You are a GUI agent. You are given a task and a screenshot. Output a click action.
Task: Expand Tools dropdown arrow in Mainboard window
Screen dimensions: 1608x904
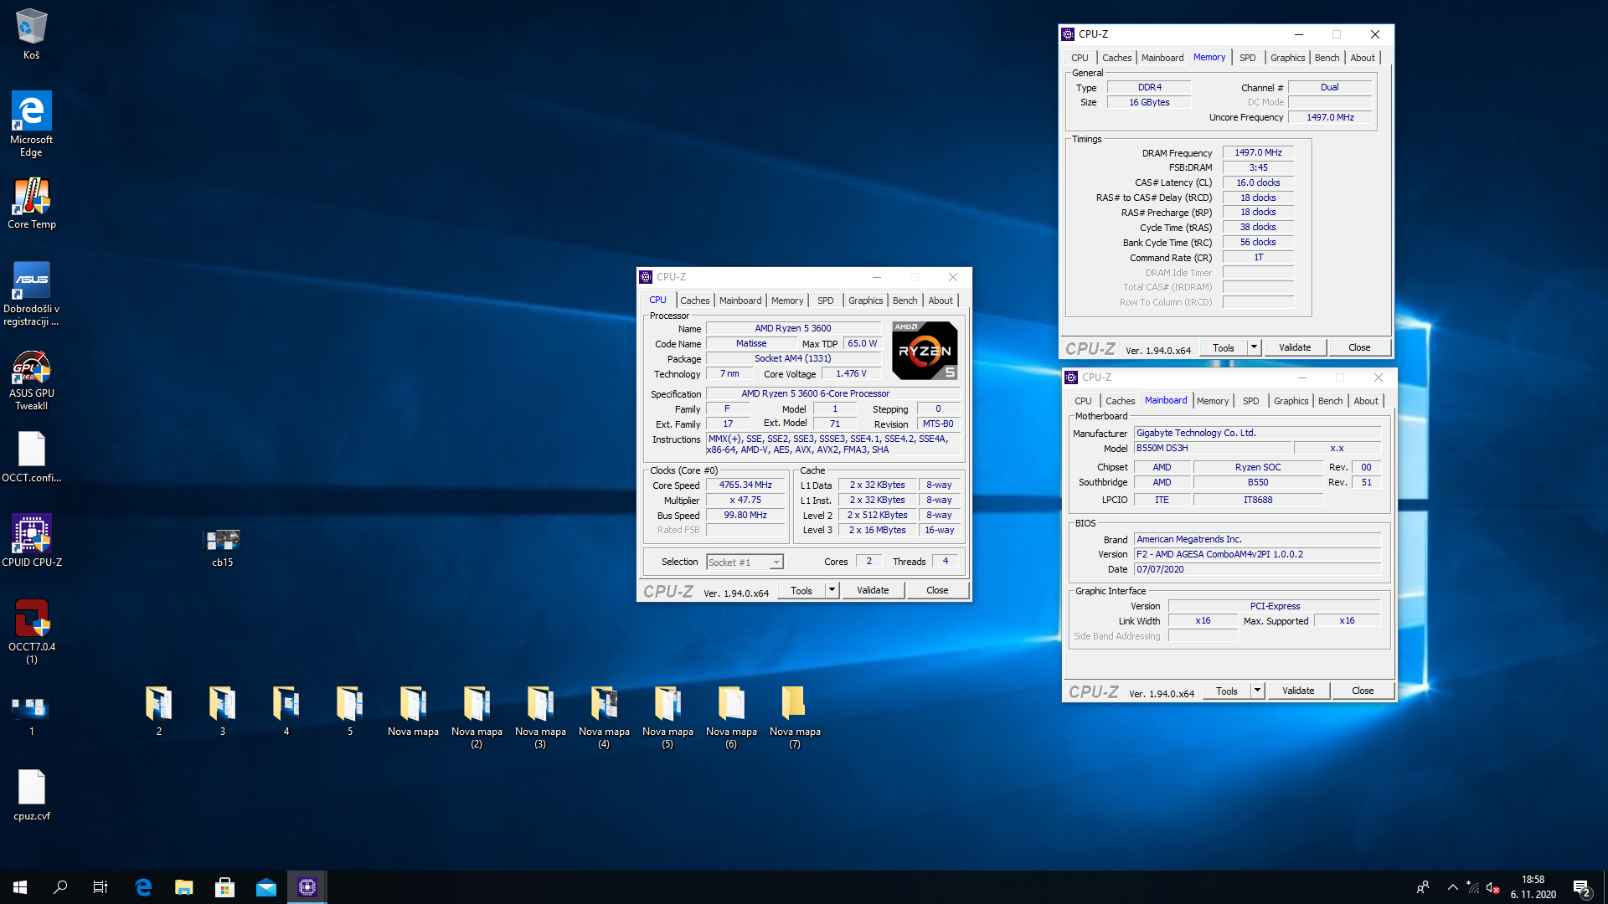[x=1257, y=691]
